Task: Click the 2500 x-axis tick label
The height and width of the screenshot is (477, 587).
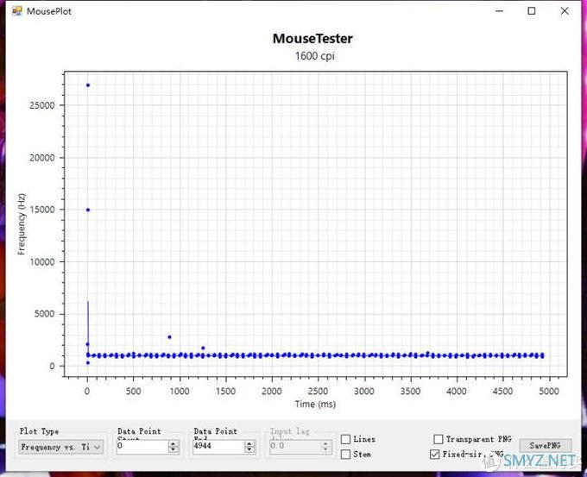Action: [318, 392]
